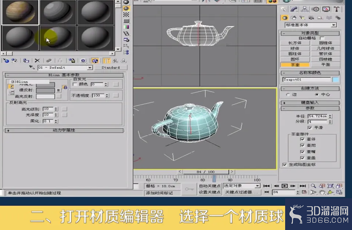The height and width of the screenshot is (230, 352).
Task: Select the Space Warps category icon
Action: pos(329,18)
